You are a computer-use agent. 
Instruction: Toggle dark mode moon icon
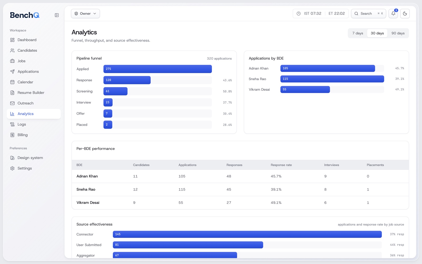pos(405,13)
